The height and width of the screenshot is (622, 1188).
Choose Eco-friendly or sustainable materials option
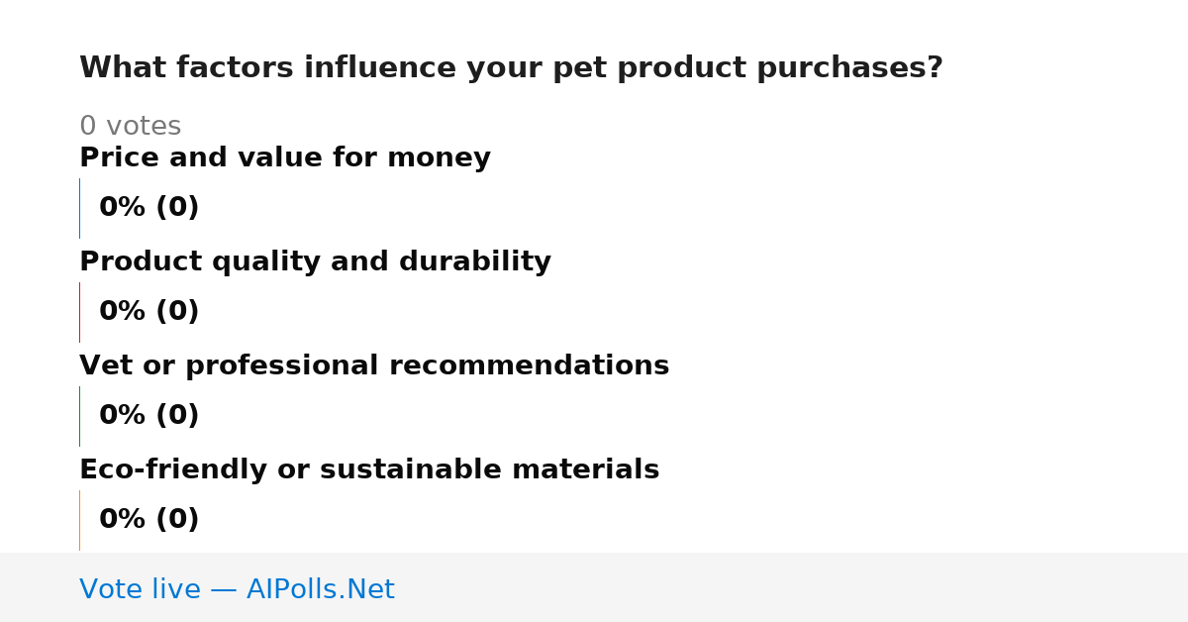[369, 470]
